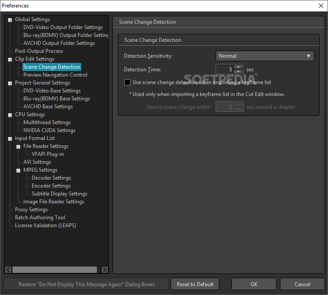
Task: Open DVD-Video Output Folder Settings
Action: [63, 27]
